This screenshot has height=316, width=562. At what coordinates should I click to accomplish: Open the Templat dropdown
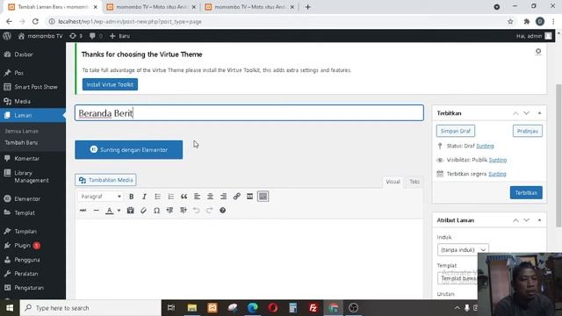(x=458, y=278)
